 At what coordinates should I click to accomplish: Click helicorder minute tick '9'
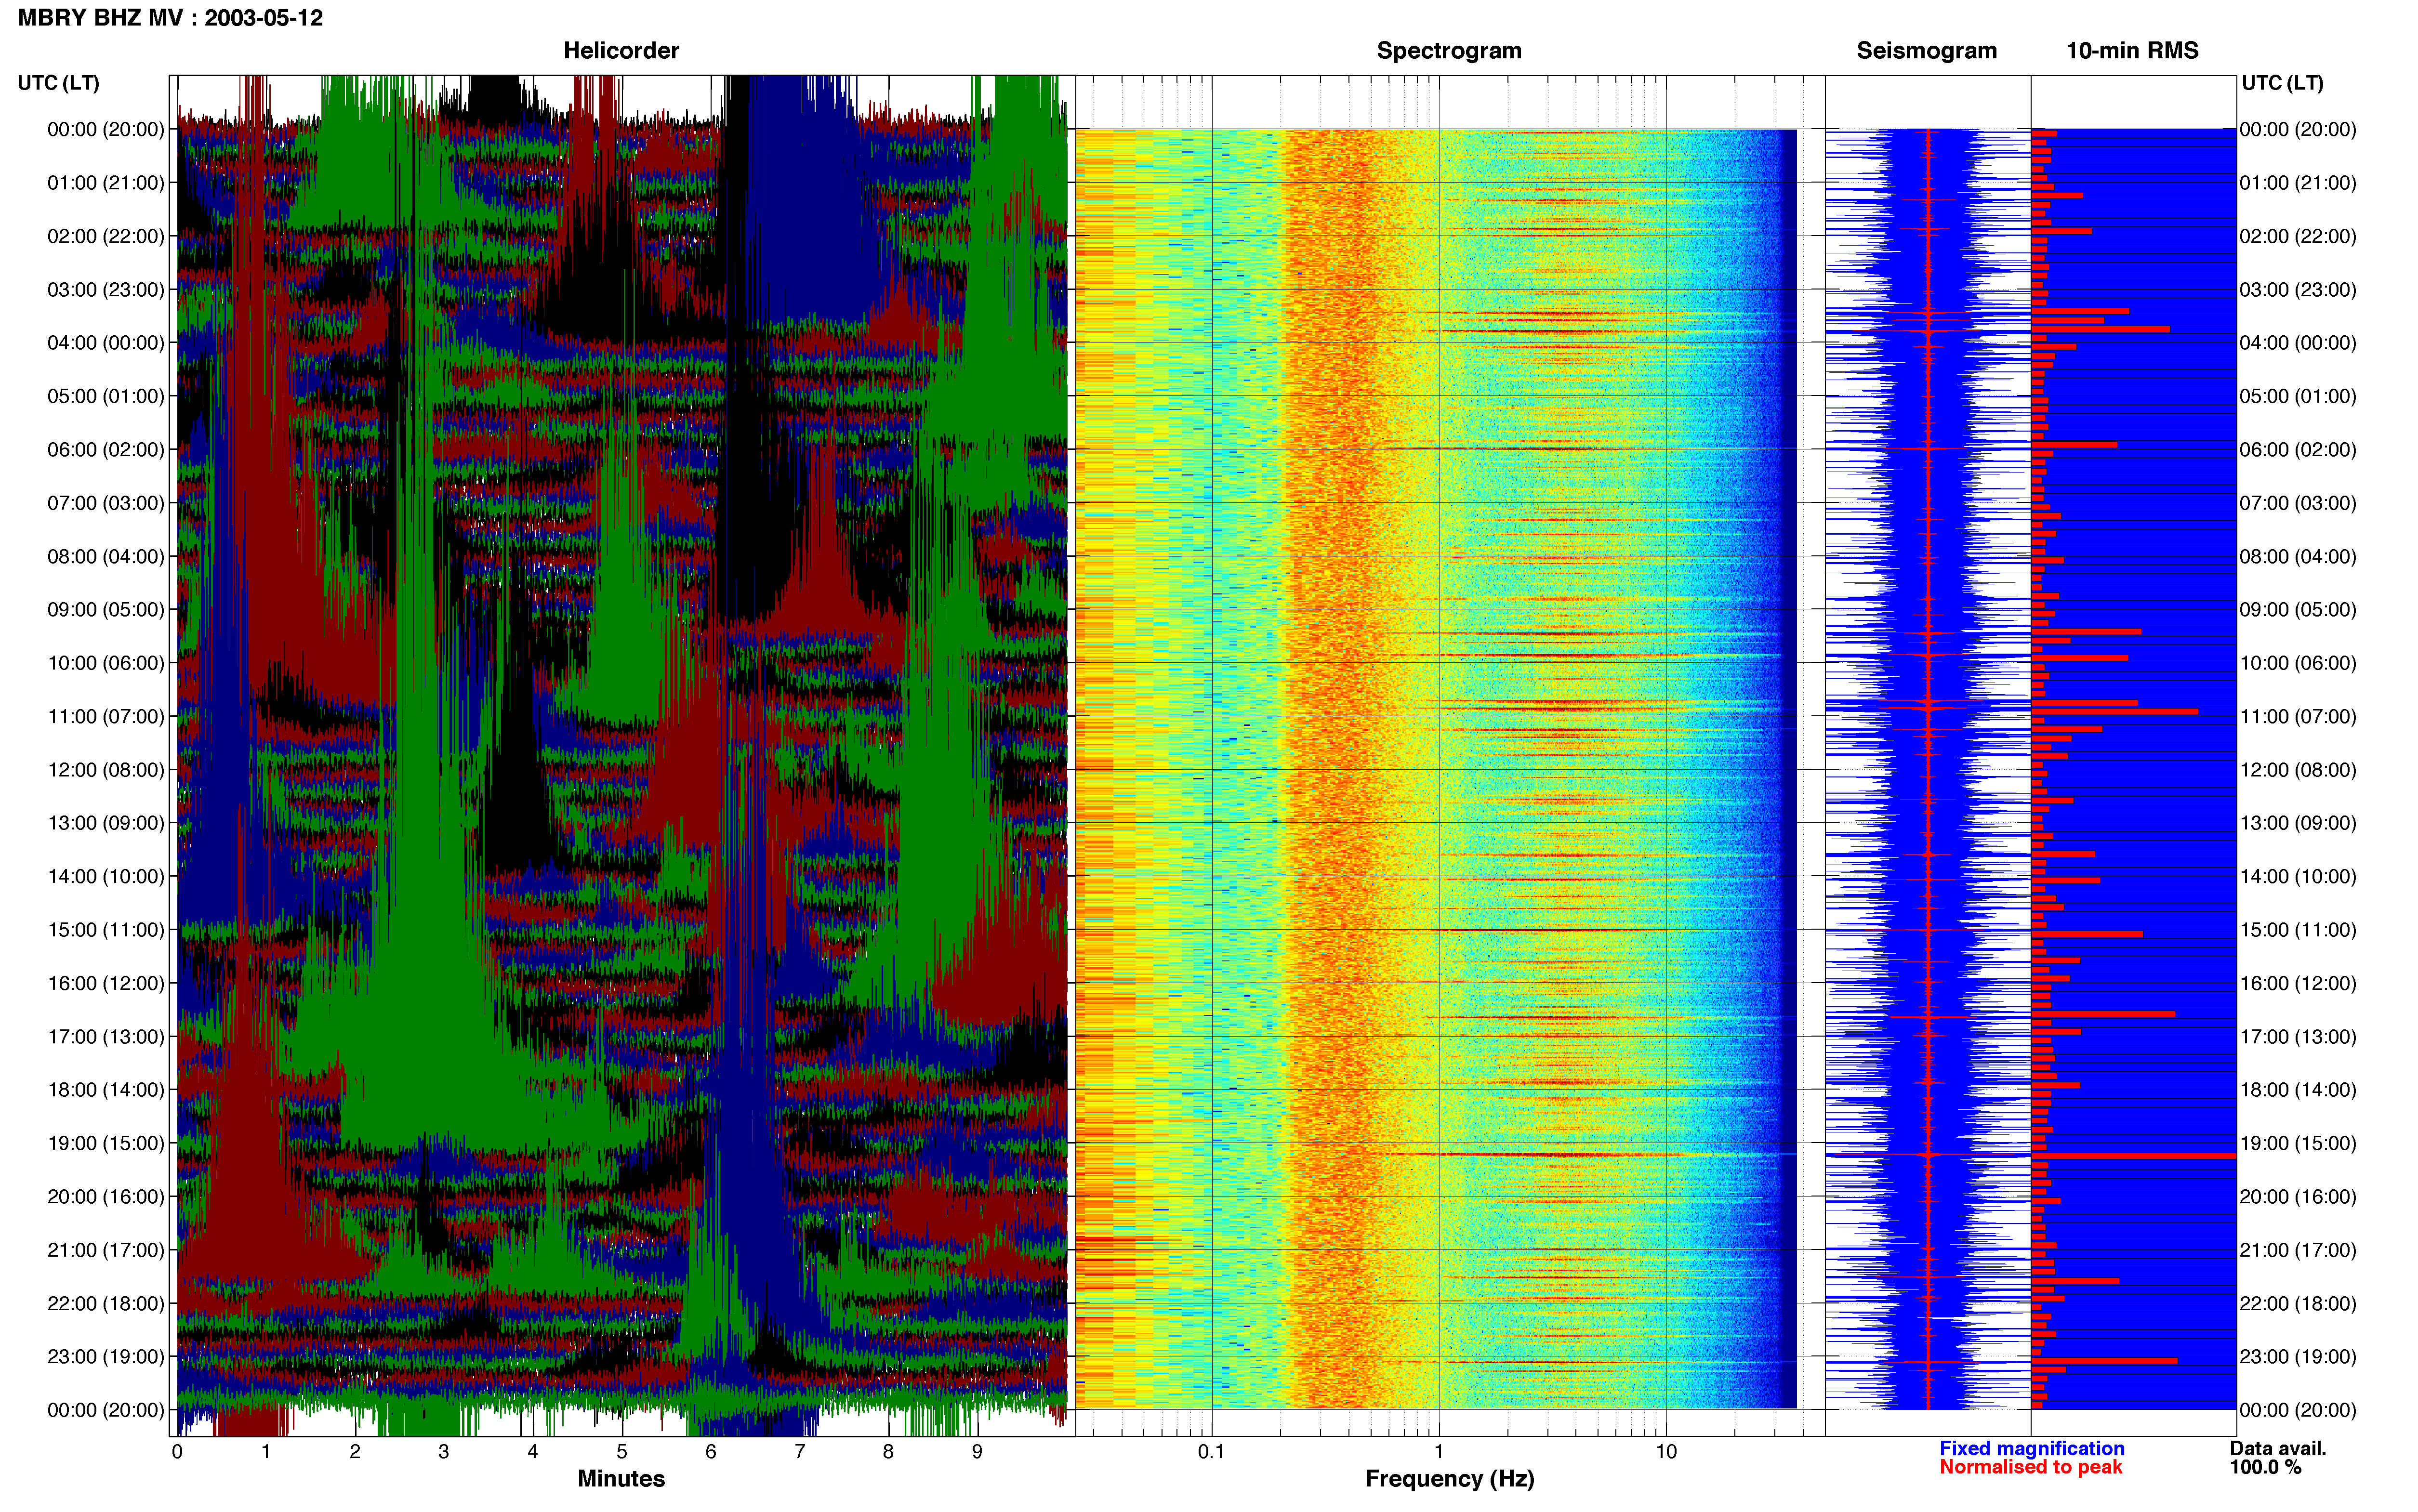tap(977, 1452)
